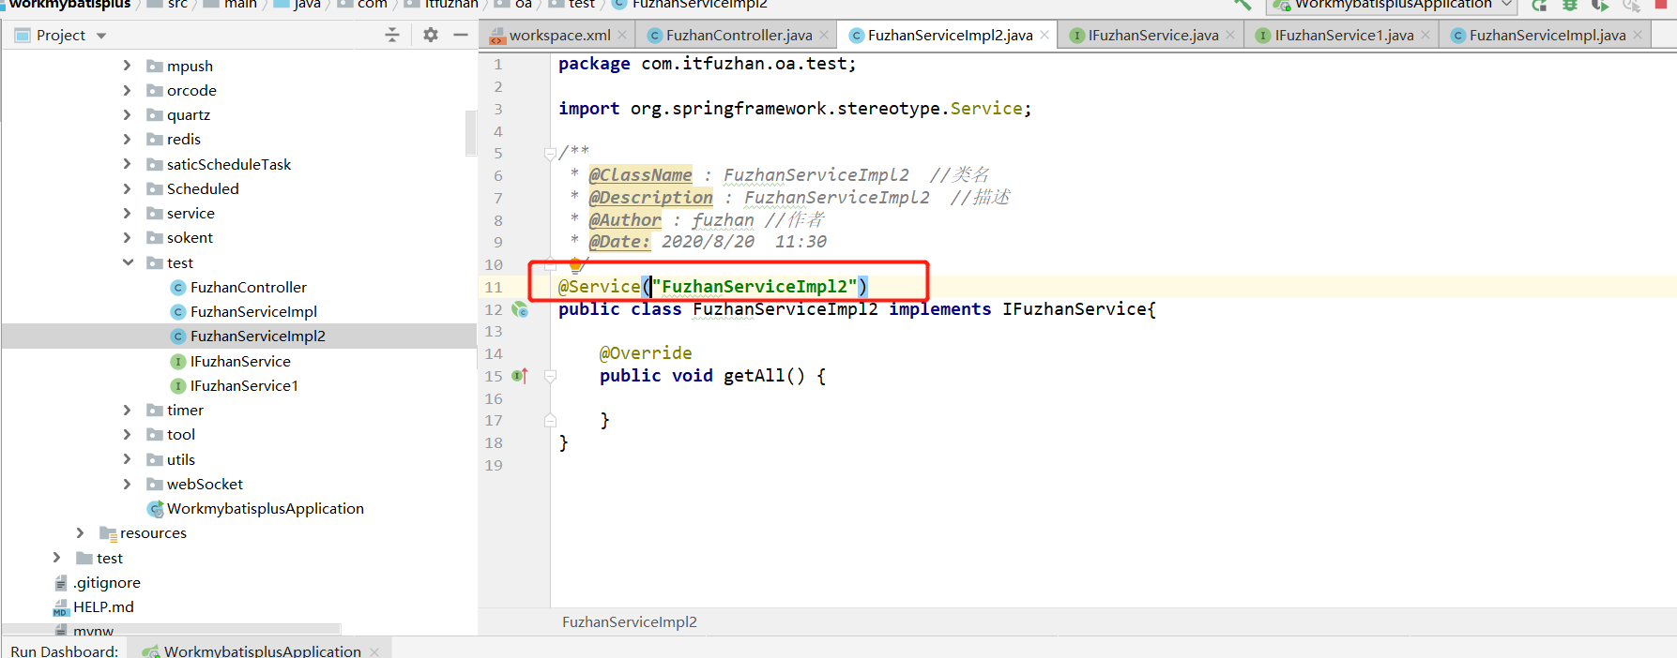Expand the collapsed test source root folder

(x=57, y=558)
